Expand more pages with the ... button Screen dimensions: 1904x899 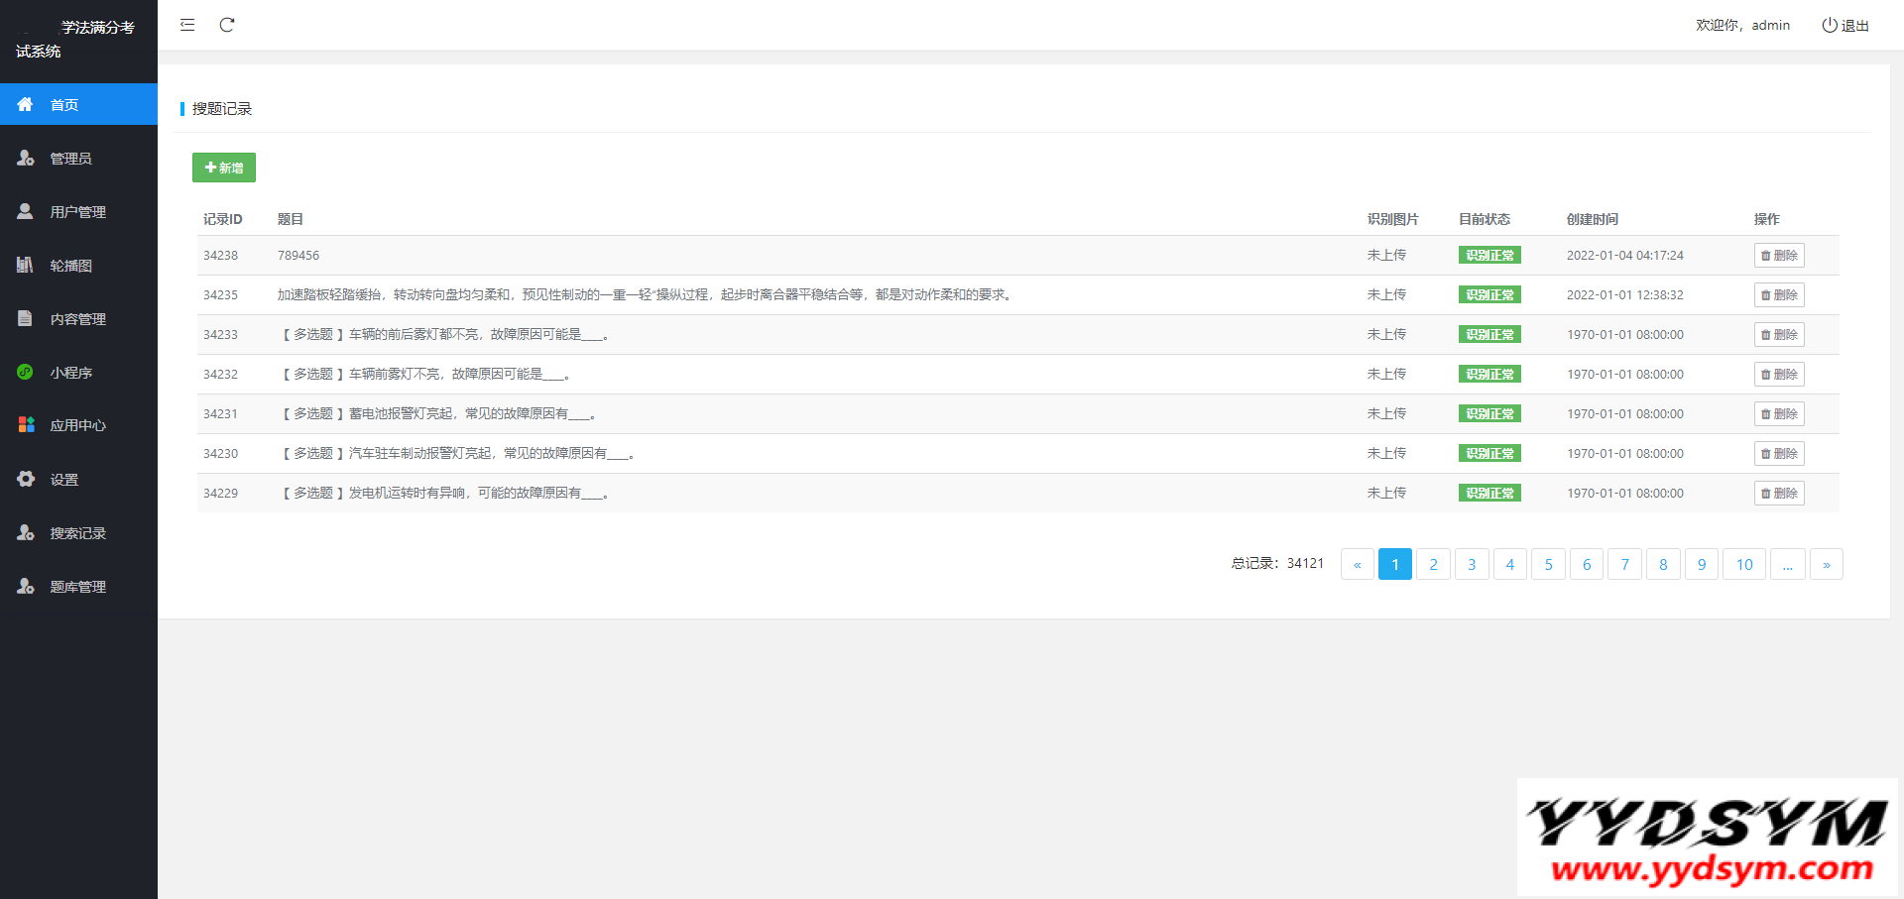pyautogui.click(x=1787, y=565)
